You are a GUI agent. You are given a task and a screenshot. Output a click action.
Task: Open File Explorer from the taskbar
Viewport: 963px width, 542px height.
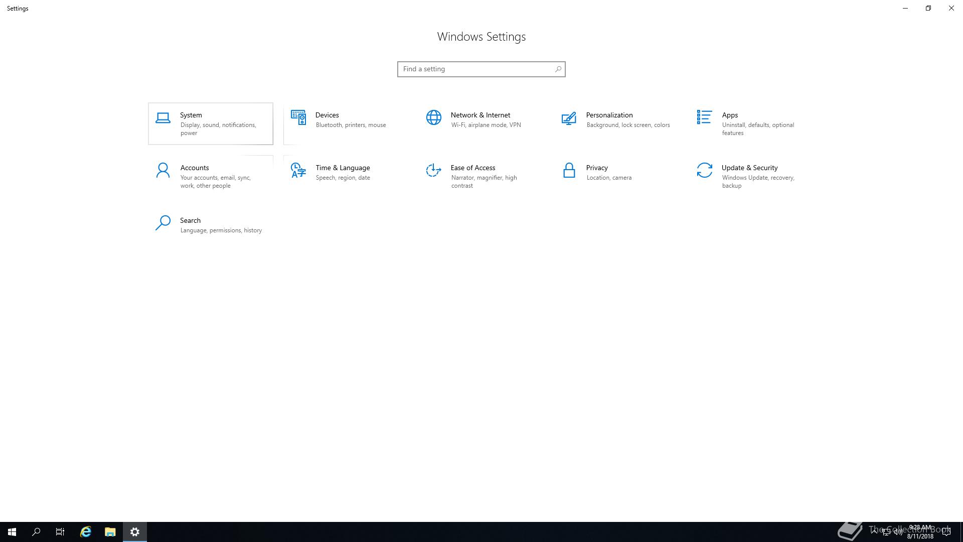[110, 532]
